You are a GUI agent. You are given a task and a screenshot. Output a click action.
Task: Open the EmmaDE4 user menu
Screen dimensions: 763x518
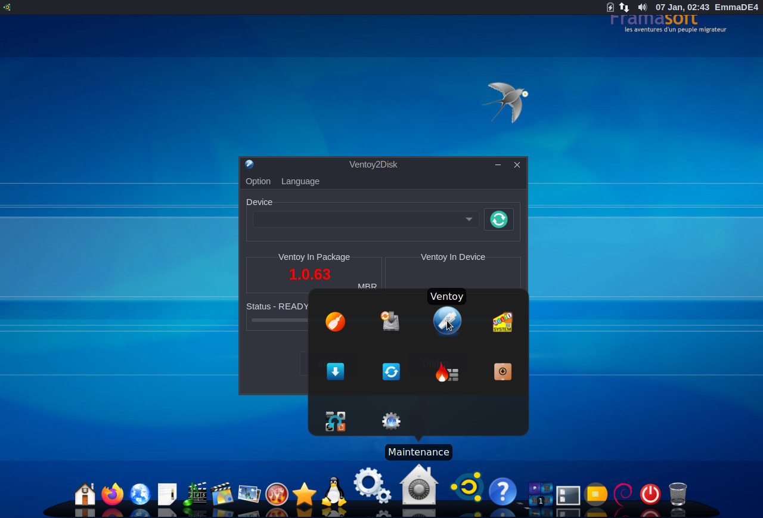pyautogui.click(x=736, y=7)
